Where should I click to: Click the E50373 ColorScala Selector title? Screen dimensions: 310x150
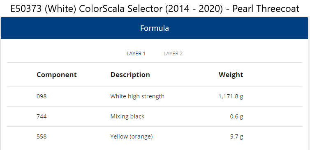tap(155, 9)
